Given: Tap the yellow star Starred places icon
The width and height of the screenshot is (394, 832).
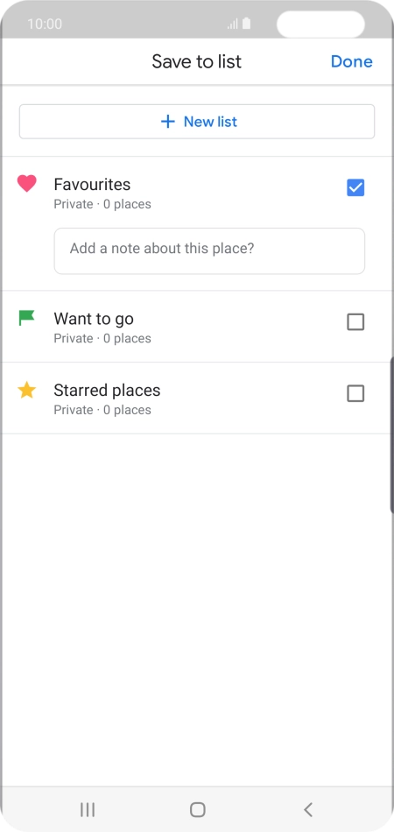Looking at the screenshot, I should click(x=26, y=391).
